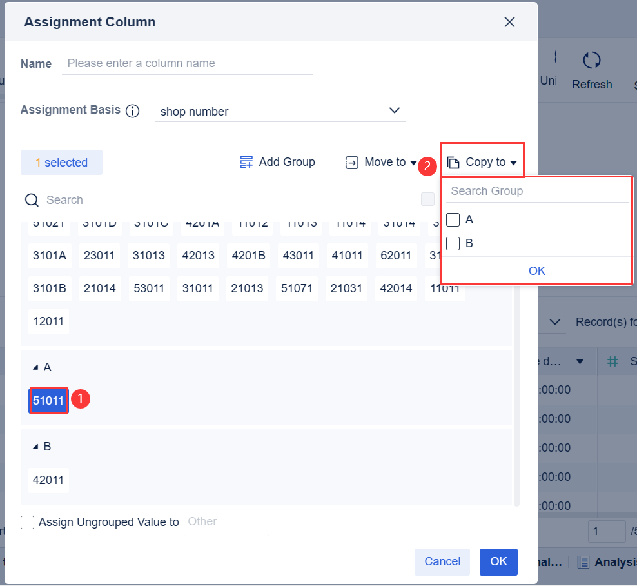
Task: Click the Add Group icon
Action: (x=246, y=162)
